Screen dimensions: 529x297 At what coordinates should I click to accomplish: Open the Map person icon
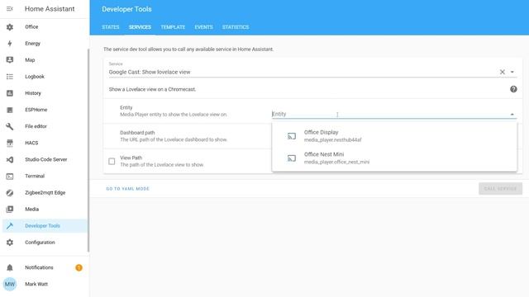[10, 60]
